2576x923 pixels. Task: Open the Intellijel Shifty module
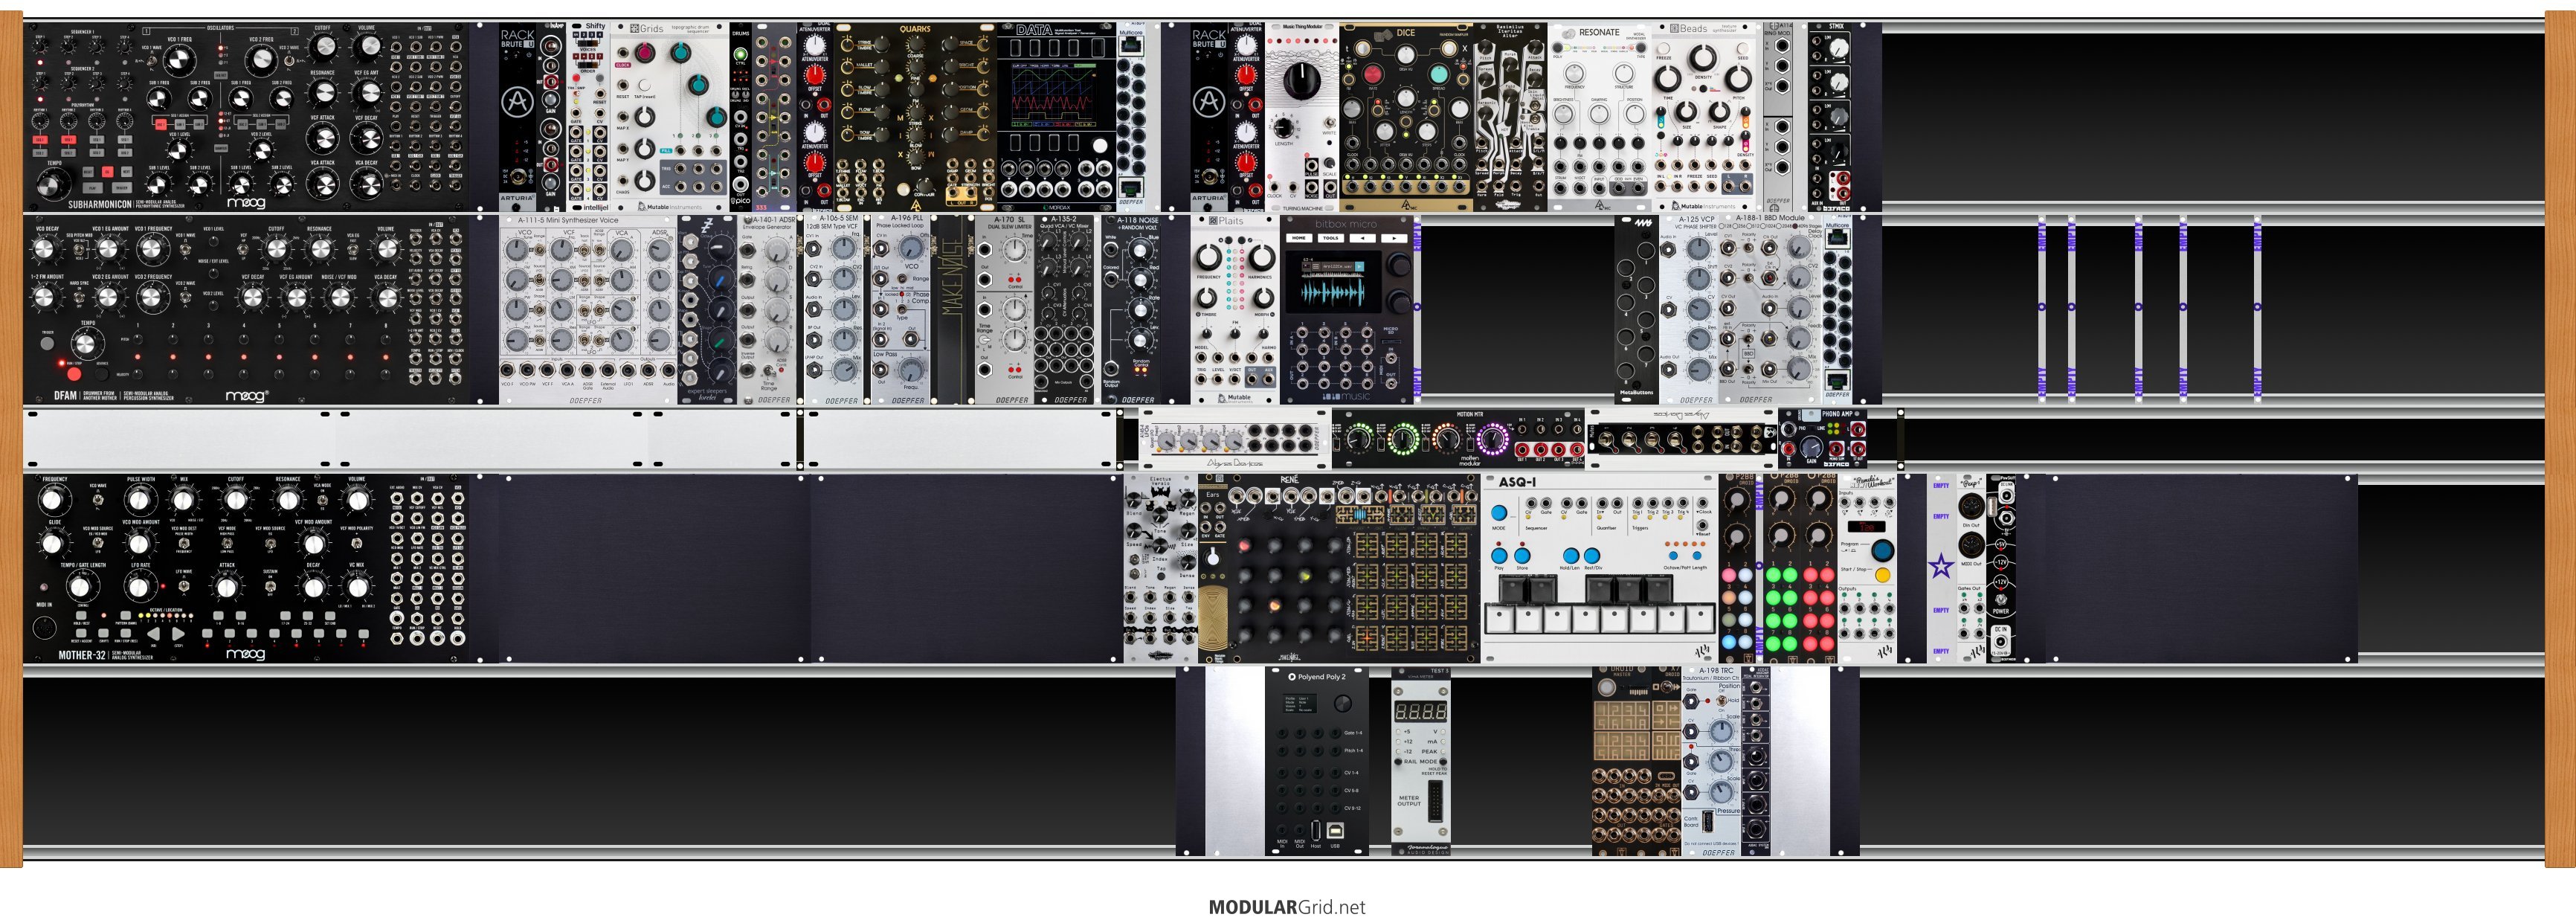(588, 117)
